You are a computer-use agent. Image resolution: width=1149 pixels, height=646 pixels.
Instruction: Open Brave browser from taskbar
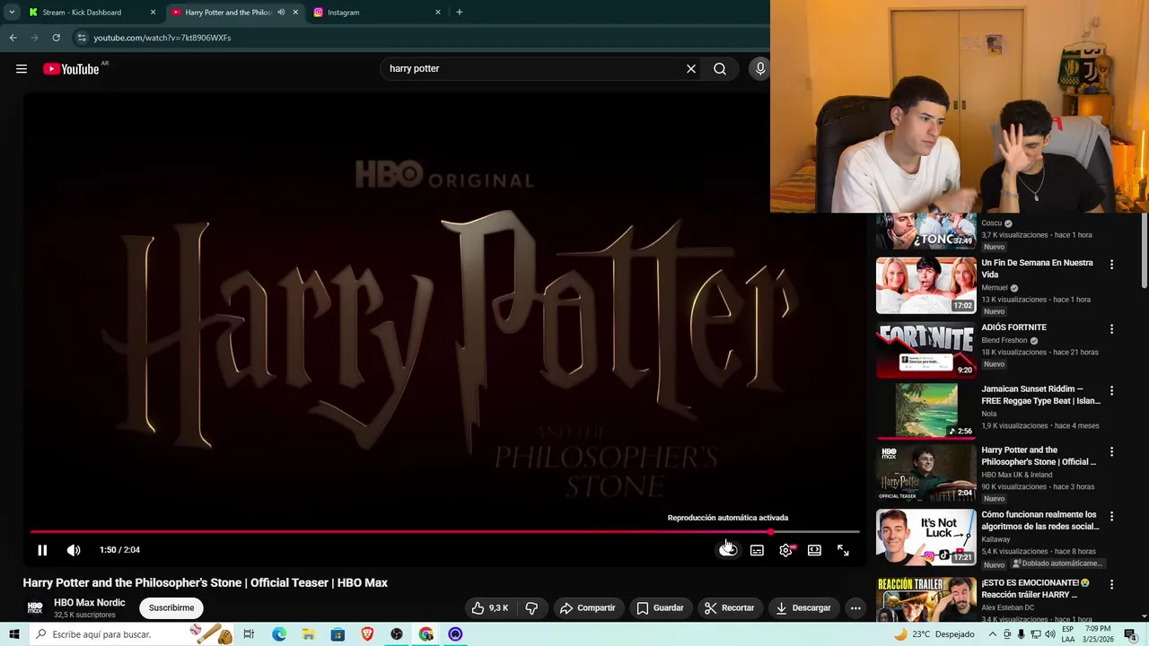coord(367,634)
